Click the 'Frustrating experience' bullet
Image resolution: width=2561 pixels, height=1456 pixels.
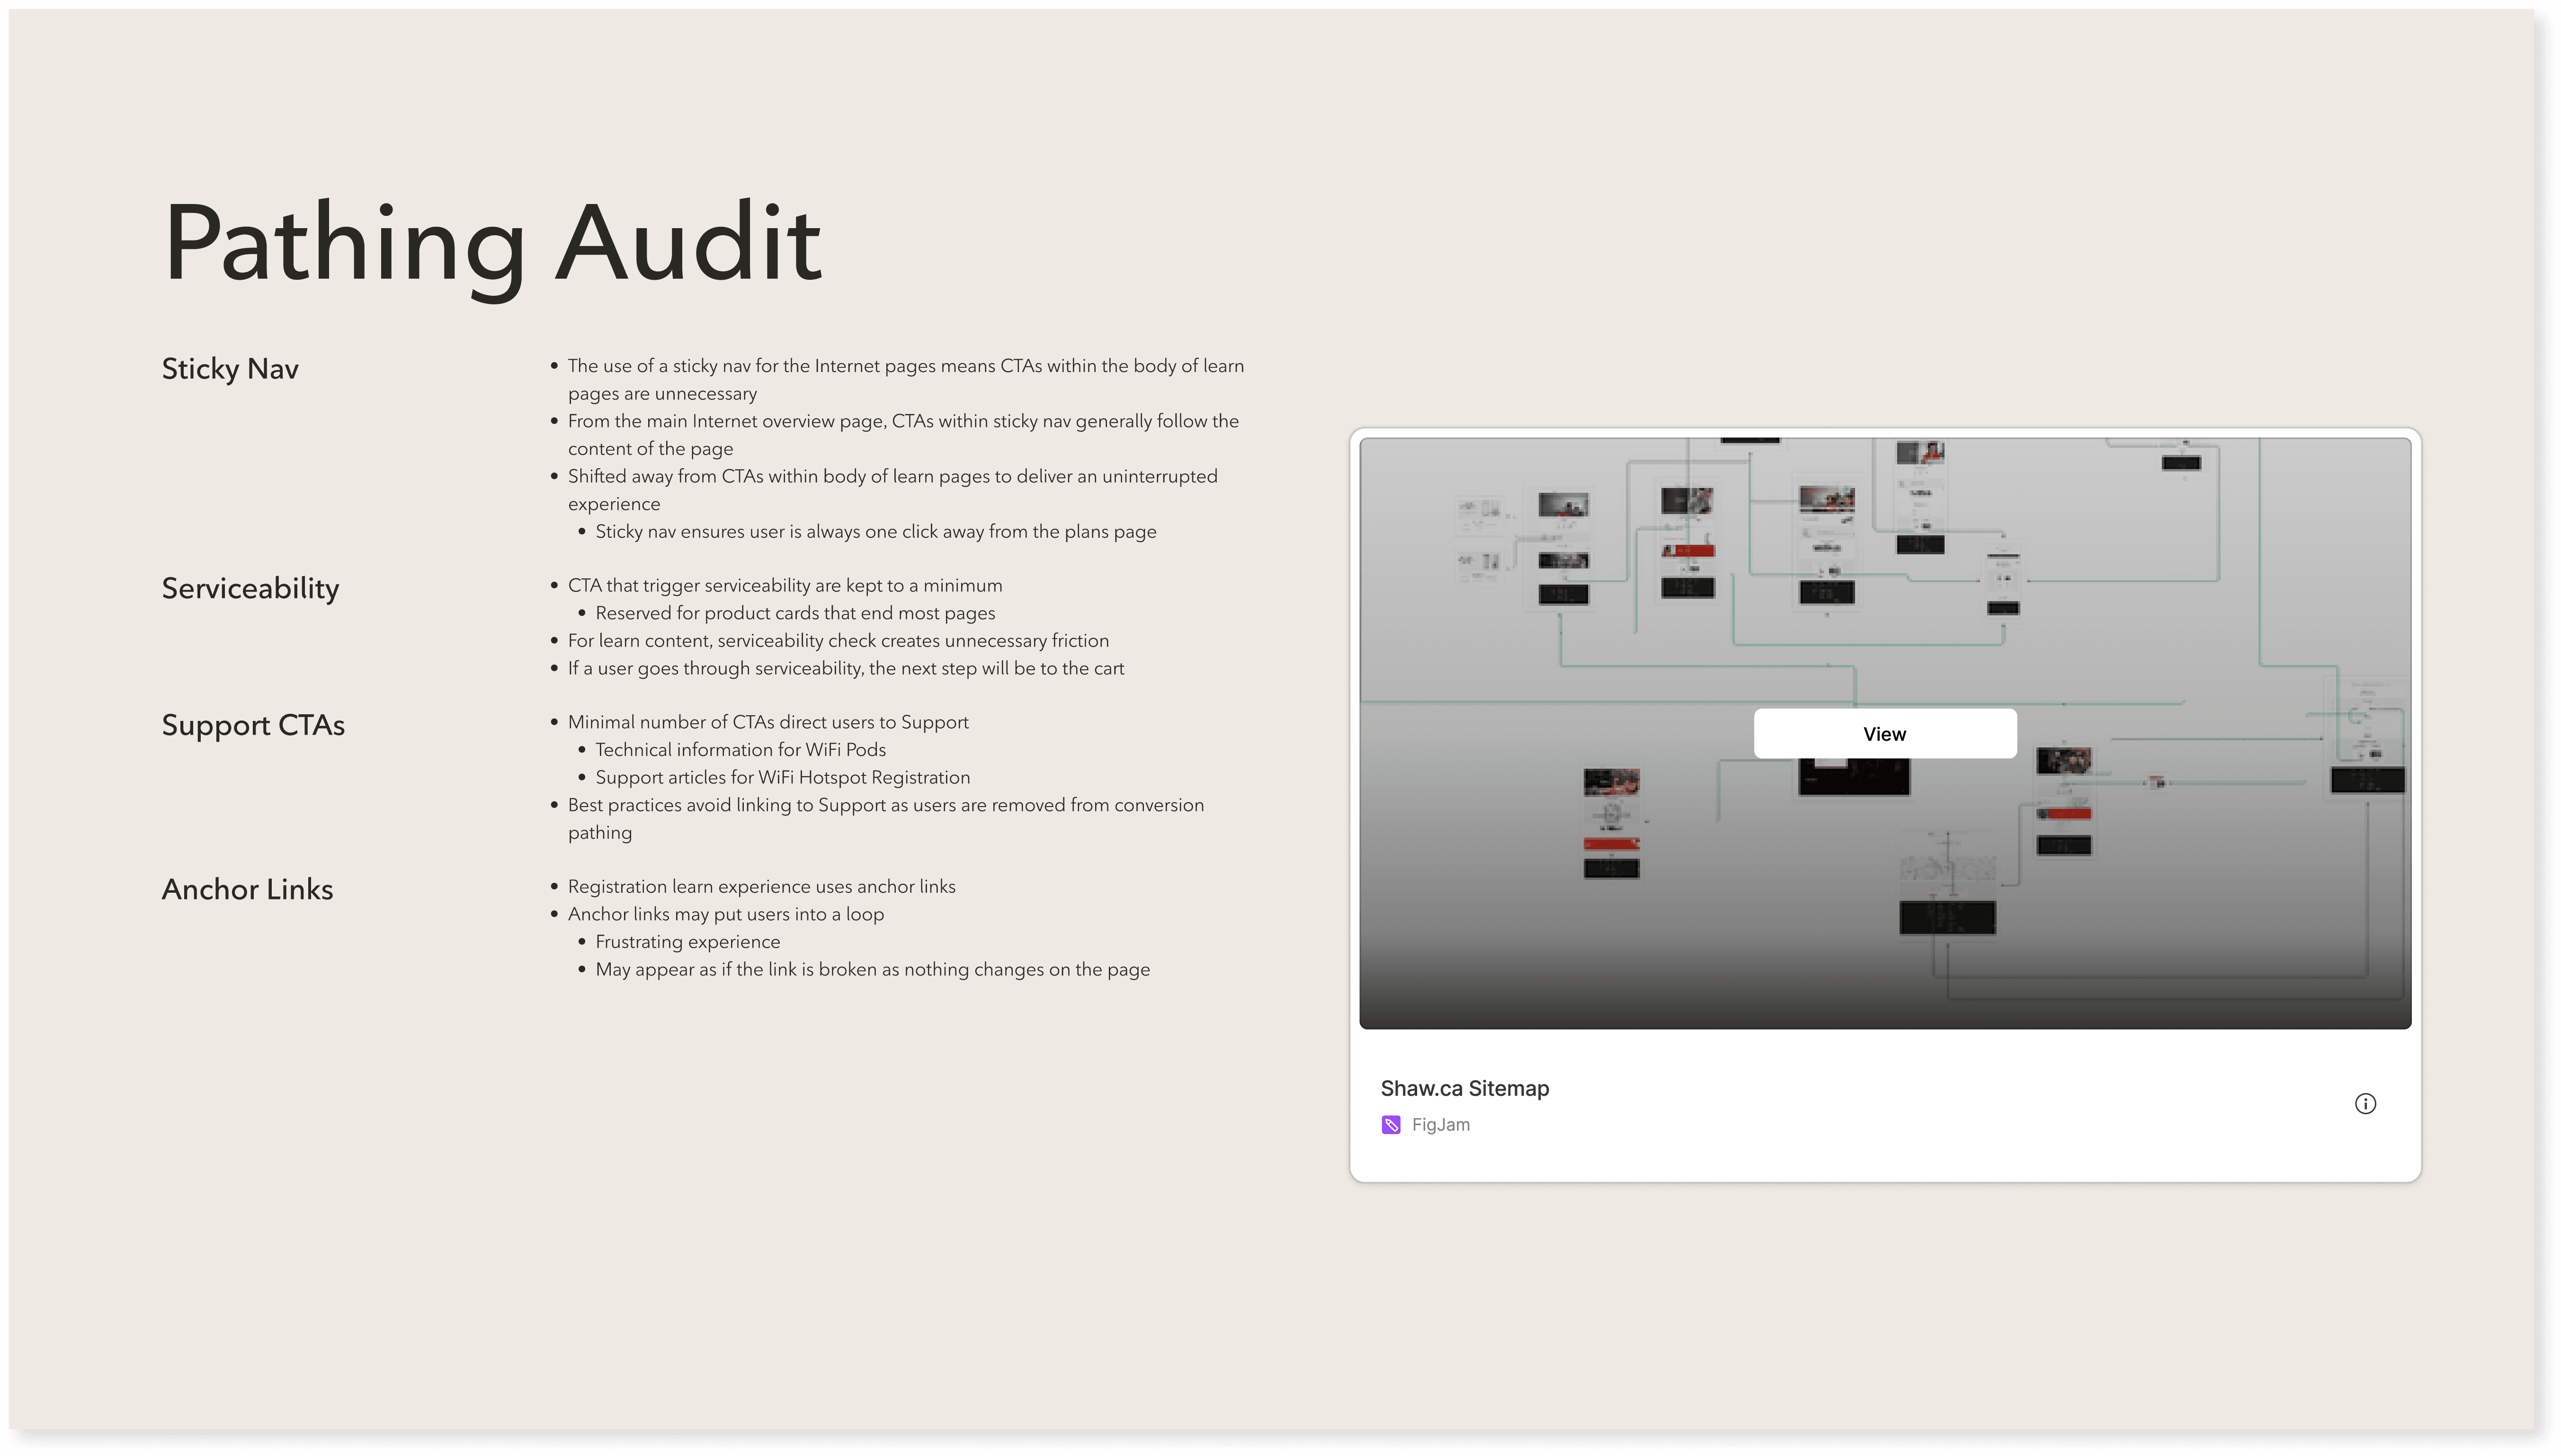687,942
